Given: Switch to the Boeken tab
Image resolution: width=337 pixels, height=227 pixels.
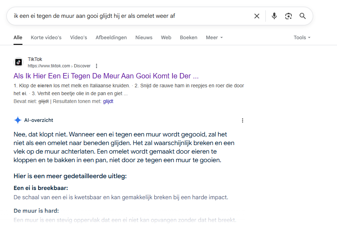Looking at the screenshot, I should 188,37.
